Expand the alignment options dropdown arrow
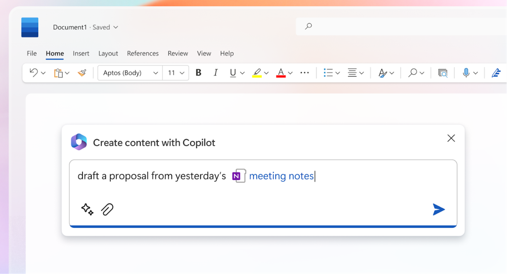The image size is (507, 274). (362, 73)
